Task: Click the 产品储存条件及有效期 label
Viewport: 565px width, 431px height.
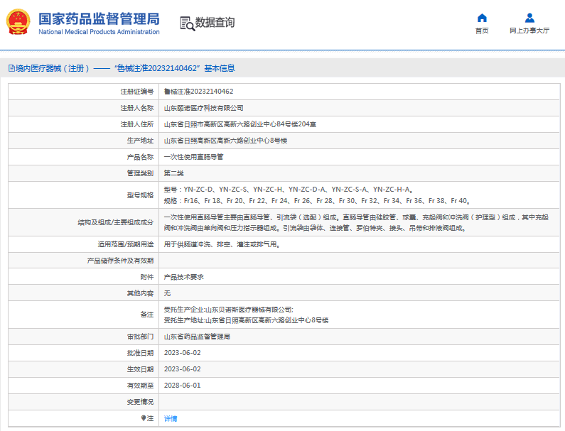Action: click(120, 261)
